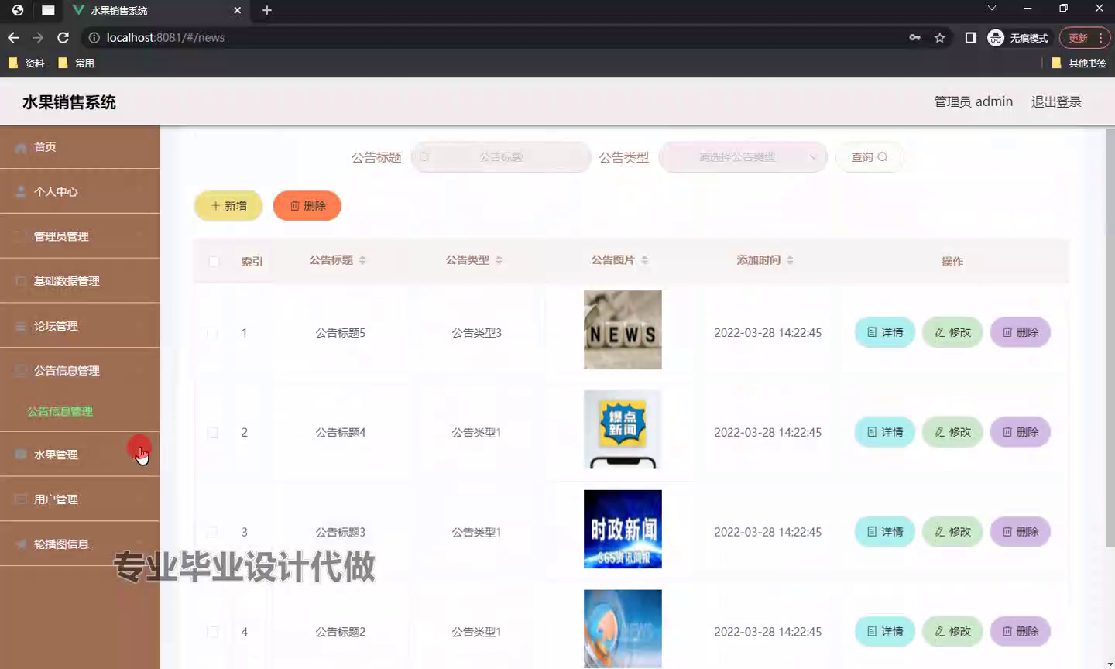Expand 个人中心 sidebar menu
Image resolution: width=1115 pixels, height=669 pixels.
coord(80,191)
